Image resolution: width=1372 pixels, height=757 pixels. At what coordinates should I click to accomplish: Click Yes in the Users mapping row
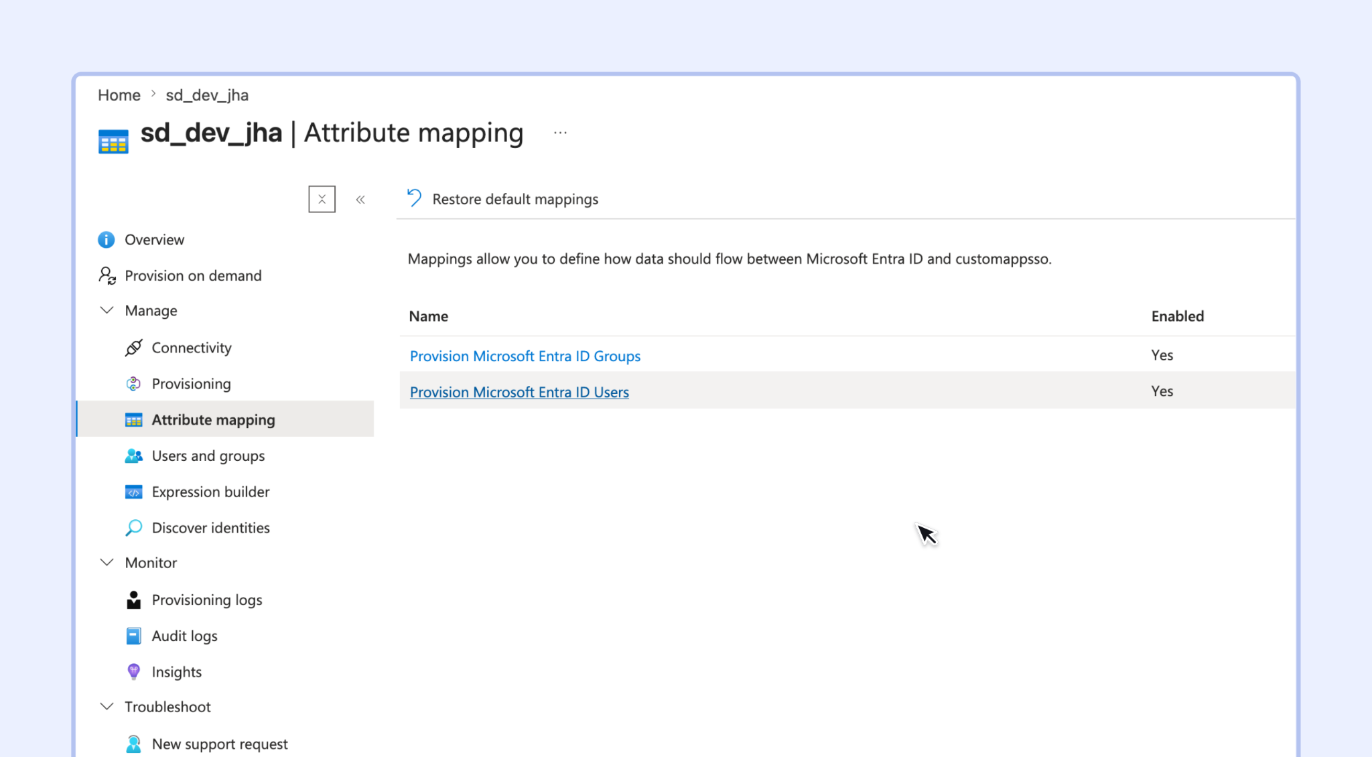point(1162,391)
